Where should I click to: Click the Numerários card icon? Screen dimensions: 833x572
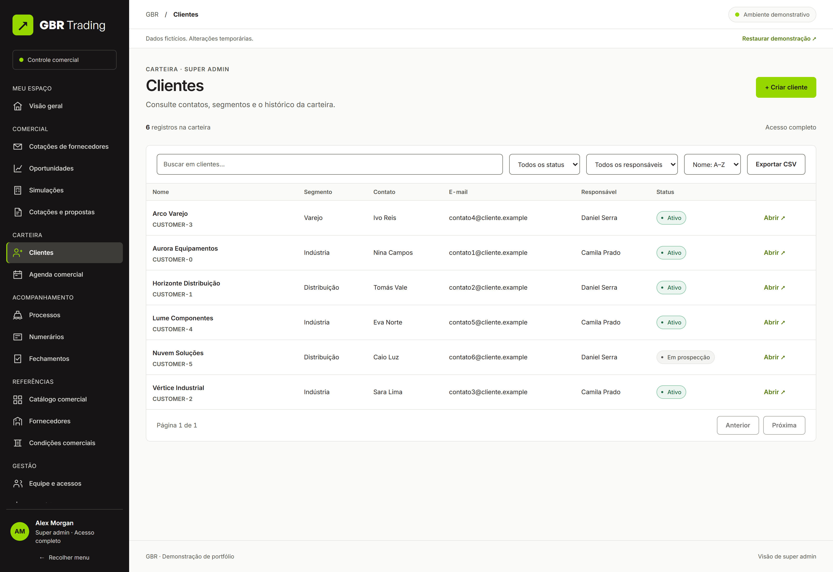pyautogui.click(x=18, y=337)
